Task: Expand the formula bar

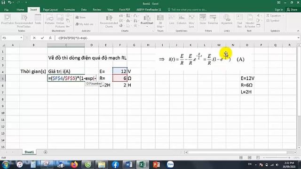Action: pyautogui.click(x=298, y=38)
